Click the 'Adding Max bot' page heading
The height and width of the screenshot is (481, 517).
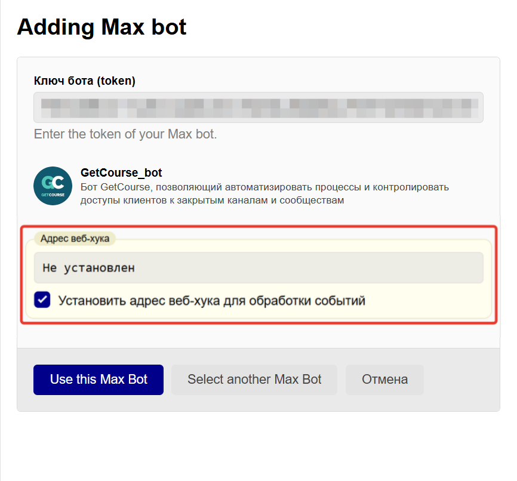click(102, 27)
